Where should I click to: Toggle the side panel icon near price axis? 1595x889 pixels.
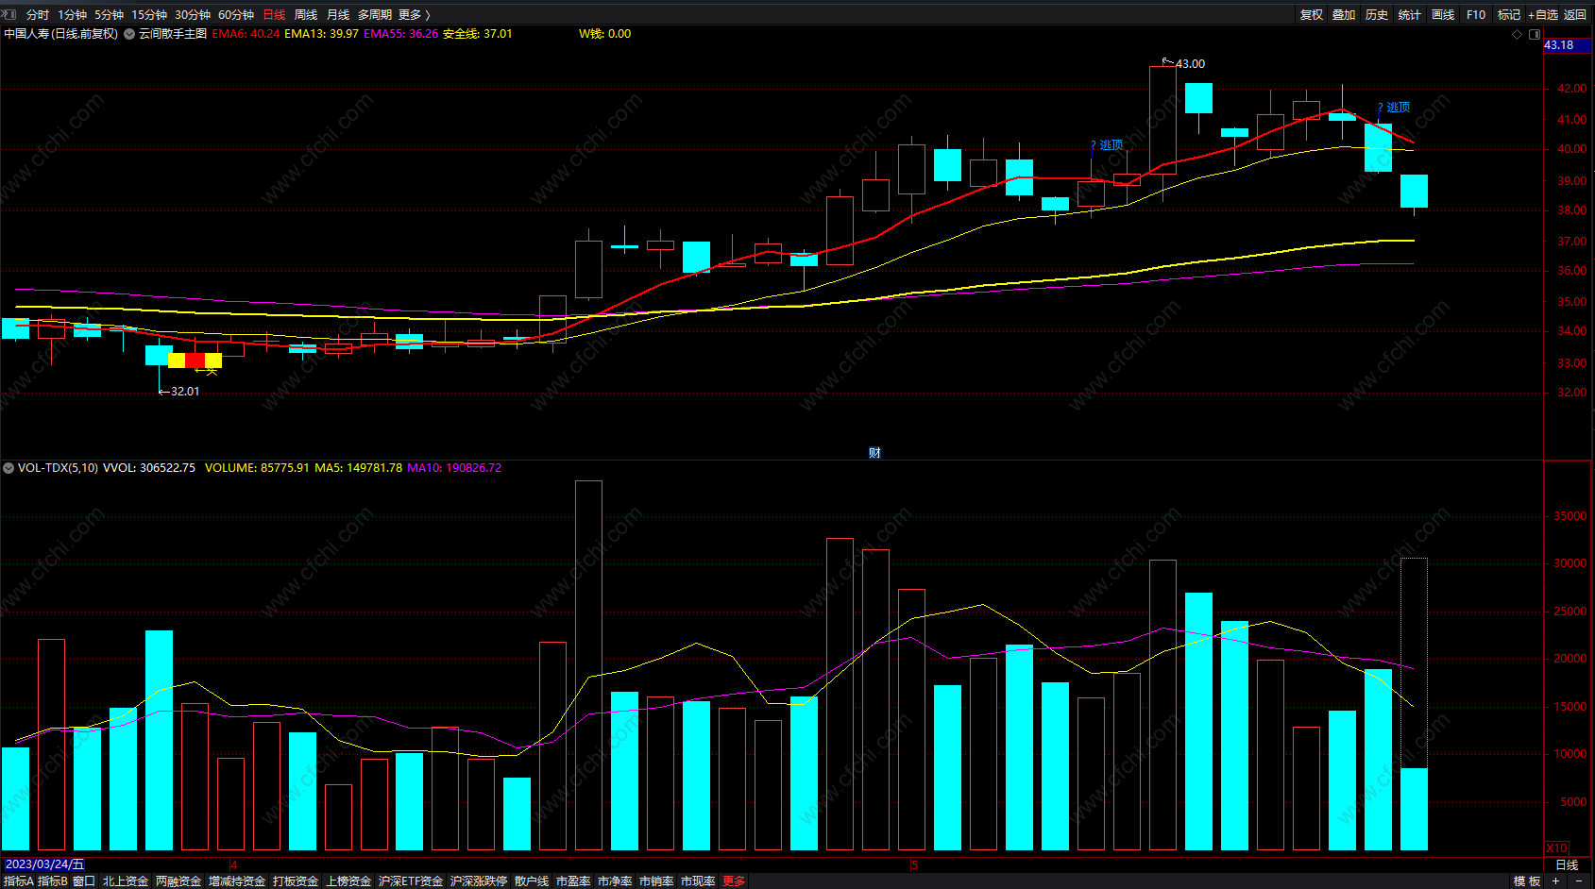click(x=1535, y=34)
